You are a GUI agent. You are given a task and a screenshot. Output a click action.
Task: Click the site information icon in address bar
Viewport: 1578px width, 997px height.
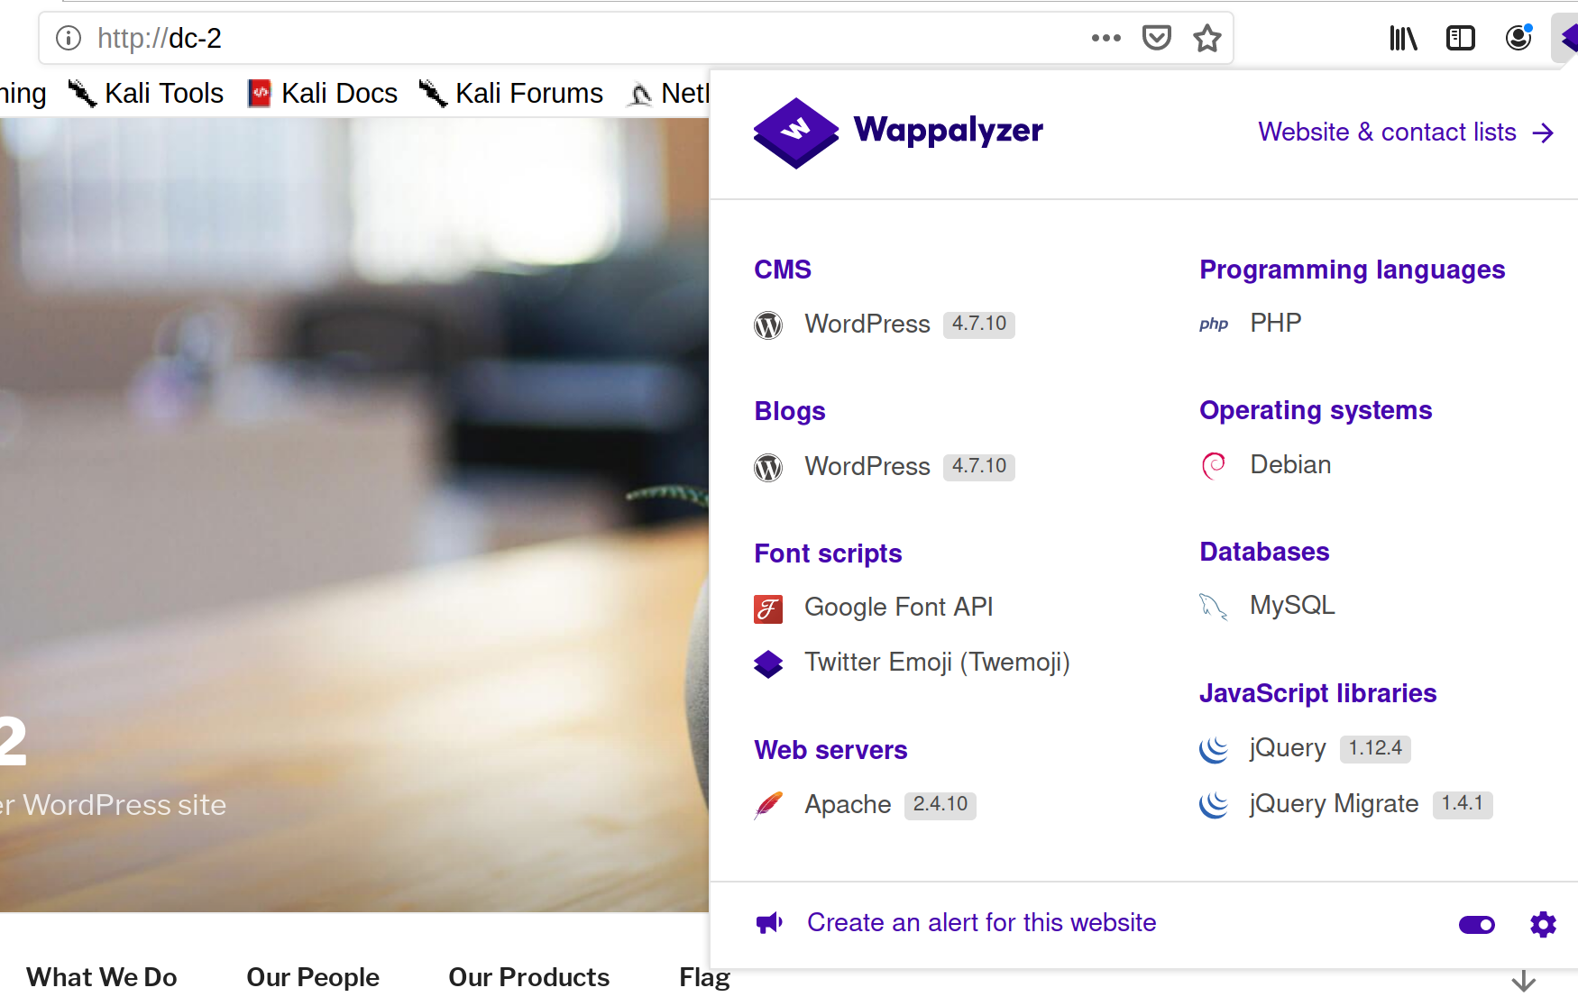click(69, 38)
